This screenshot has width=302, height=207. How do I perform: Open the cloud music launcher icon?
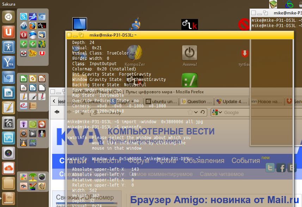tap(8, 168)
